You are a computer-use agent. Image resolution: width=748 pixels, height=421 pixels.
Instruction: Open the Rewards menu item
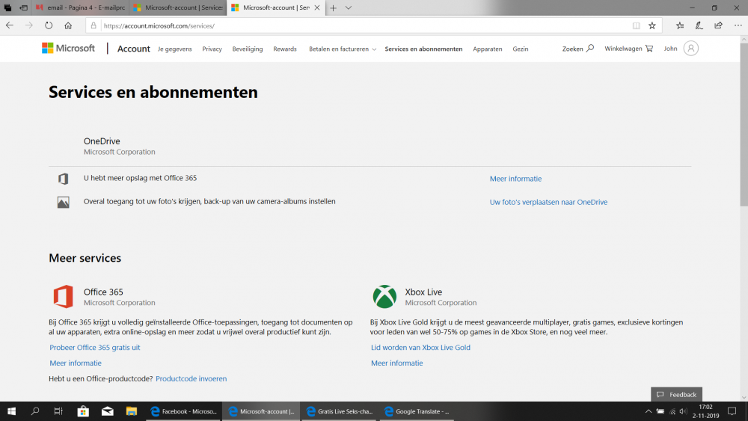[285, 49]
